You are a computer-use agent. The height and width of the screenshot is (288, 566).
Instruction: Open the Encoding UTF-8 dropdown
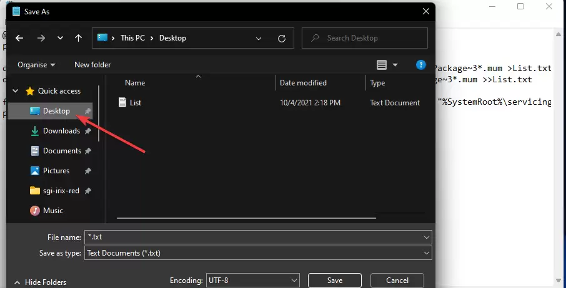pyautogui.click(x=252, y=281)
